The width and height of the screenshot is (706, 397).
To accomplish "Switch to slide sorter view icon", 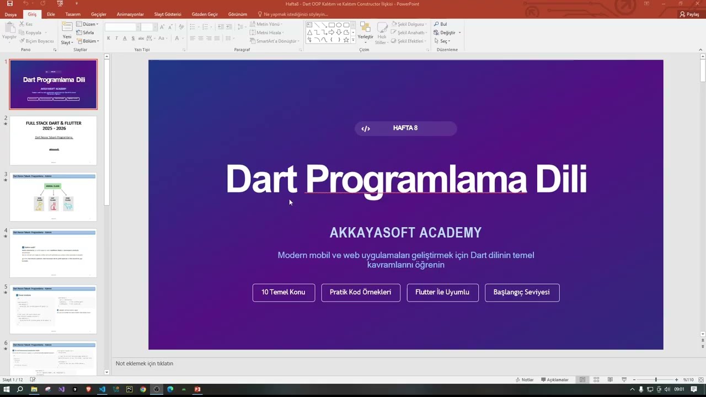I will click(x=596, y=380).
